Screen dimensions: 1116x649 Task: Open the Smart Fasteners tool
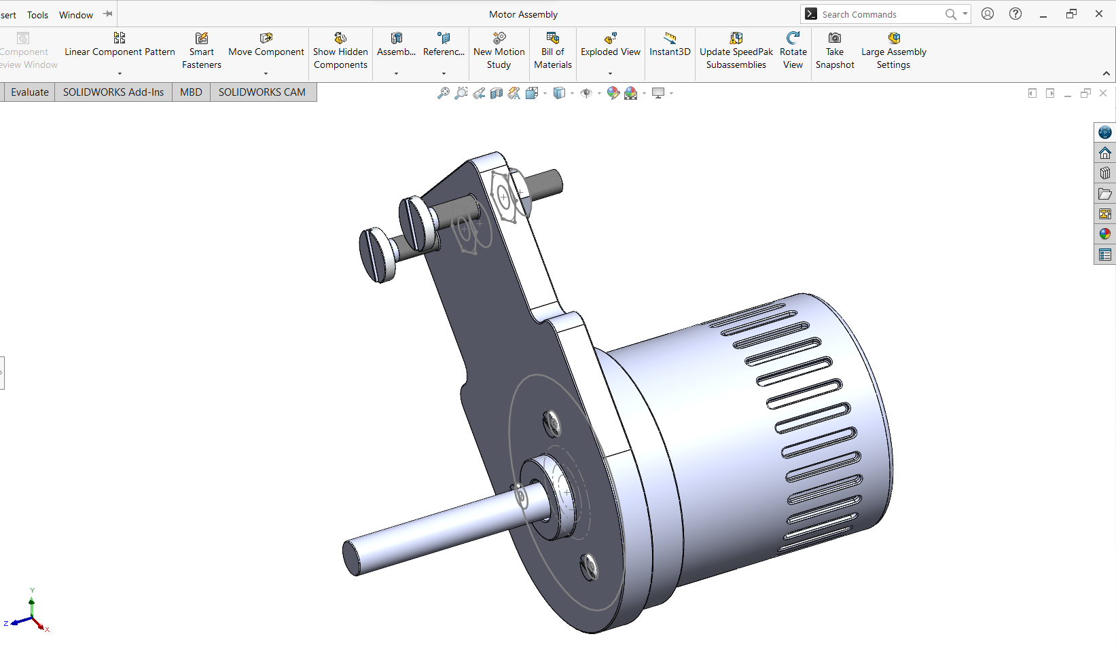202,51
